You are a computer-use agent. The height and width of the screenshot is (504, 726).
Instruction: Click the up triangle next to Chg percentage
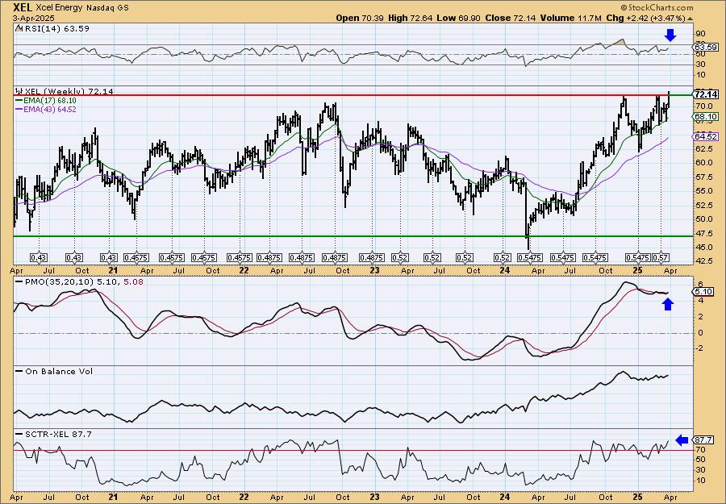[691, 19]
